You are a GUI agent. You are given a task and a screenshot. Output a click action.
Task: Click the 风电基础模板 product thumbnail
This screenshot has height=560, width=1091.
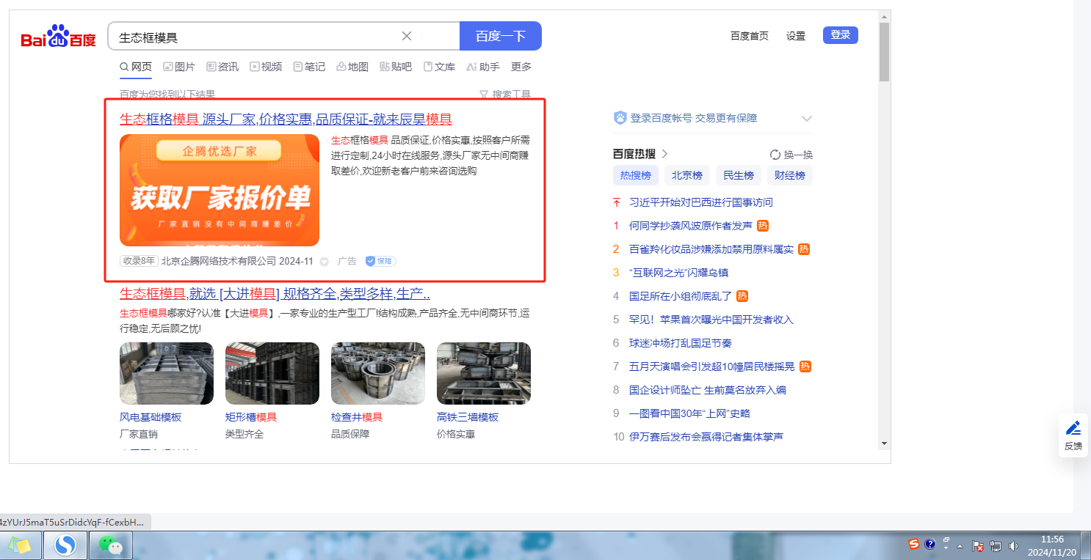(167, 373)
